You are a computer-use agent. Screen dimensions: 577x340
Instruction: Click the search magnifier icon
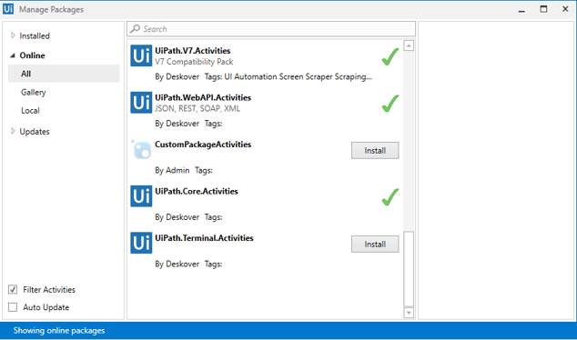[135, 29]
